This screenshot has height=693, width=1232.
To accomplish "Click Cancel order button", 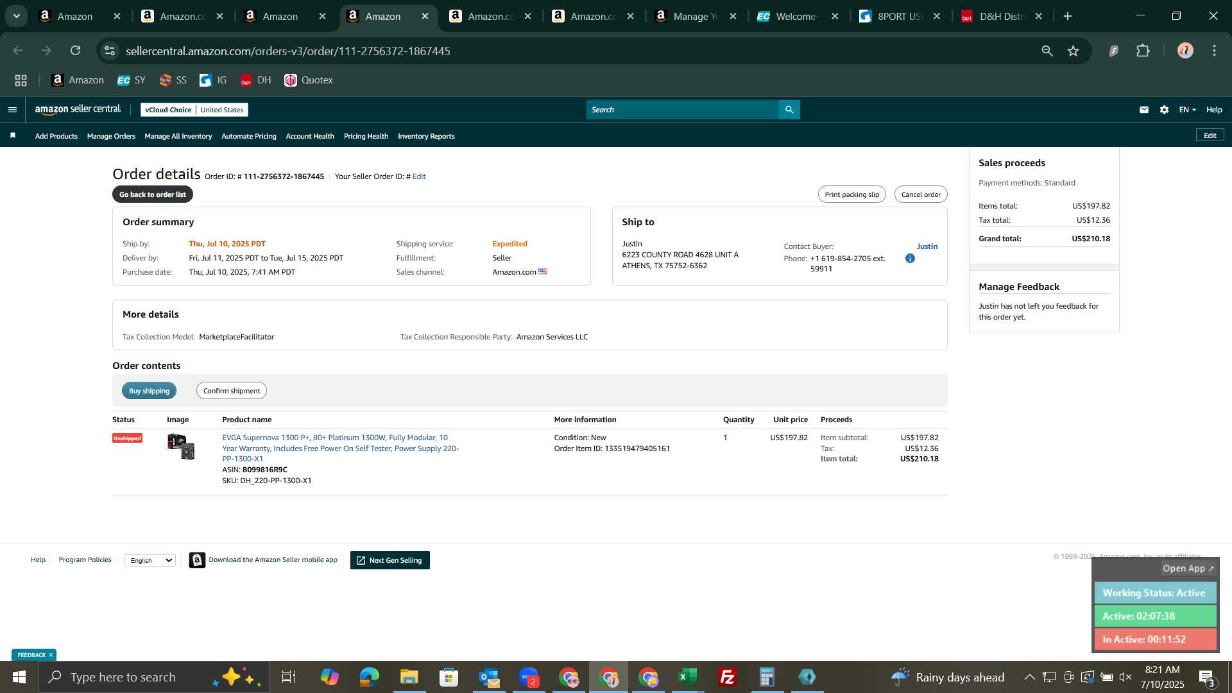I will pos(921,194).
